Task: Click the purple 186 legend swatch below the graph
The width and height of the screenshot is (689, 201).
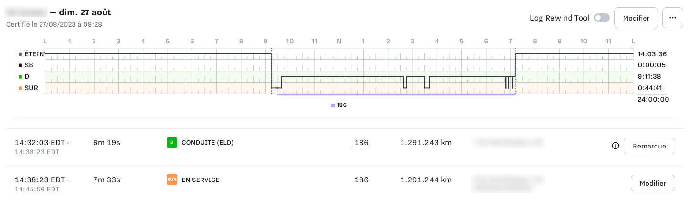Action: point(333,105)
